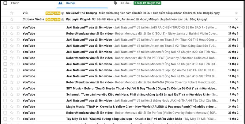Star the Citibank Vietnam ad email
Viewport: 245px width, 124px height.
point(12,20)
